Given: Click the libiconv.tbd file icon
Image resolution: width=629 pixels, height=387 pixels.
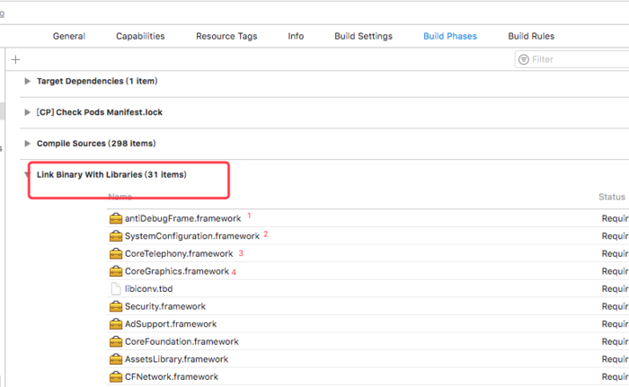Looking at the screenshot, I should coord(115,289).
